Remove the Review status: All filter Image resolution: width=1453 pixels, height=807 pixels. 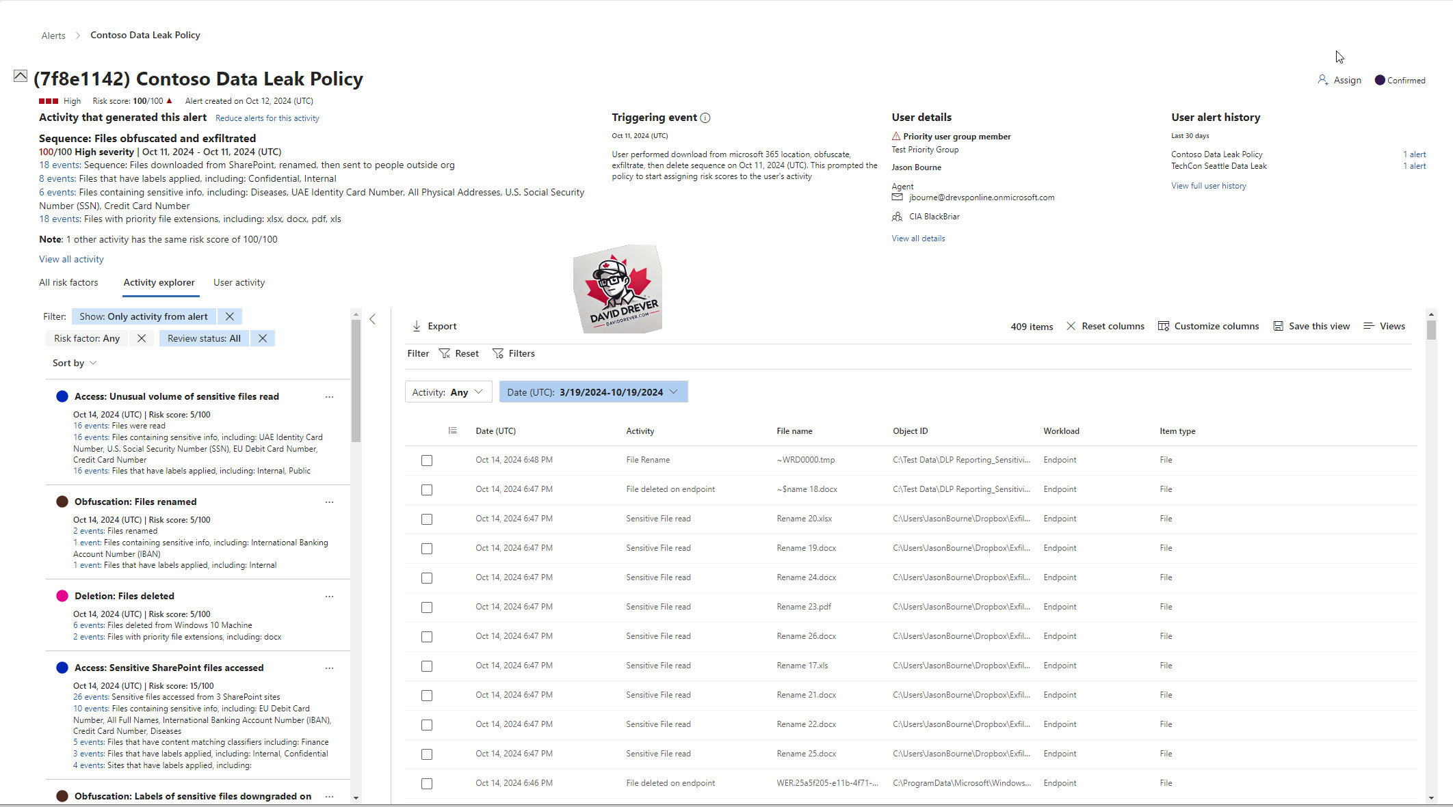pyautogui.click(x=263, y=338)
